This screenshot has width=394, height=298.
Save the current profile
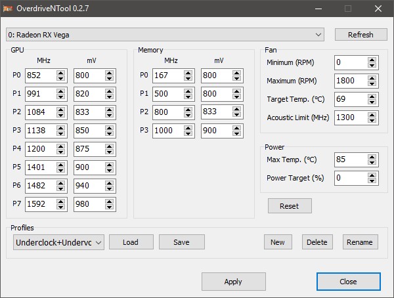182,242
